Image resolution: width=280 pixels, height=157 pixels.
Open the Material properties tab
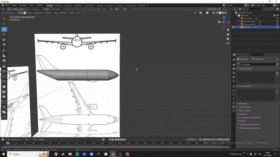point(234,111)
